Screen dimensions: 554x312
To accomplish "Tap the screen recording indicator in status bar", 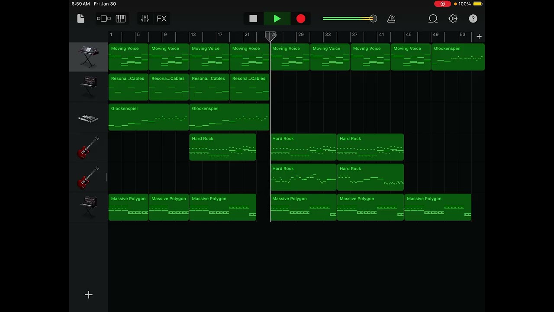I will tap(443, 4).
